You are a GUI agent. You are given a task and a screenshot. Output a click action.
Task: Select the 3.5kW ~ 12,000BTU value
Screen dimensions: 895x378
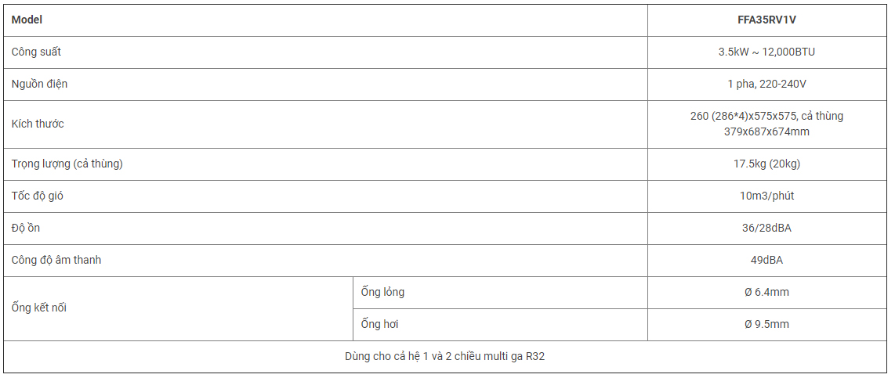pyautogui.click(x=766, y=52)
